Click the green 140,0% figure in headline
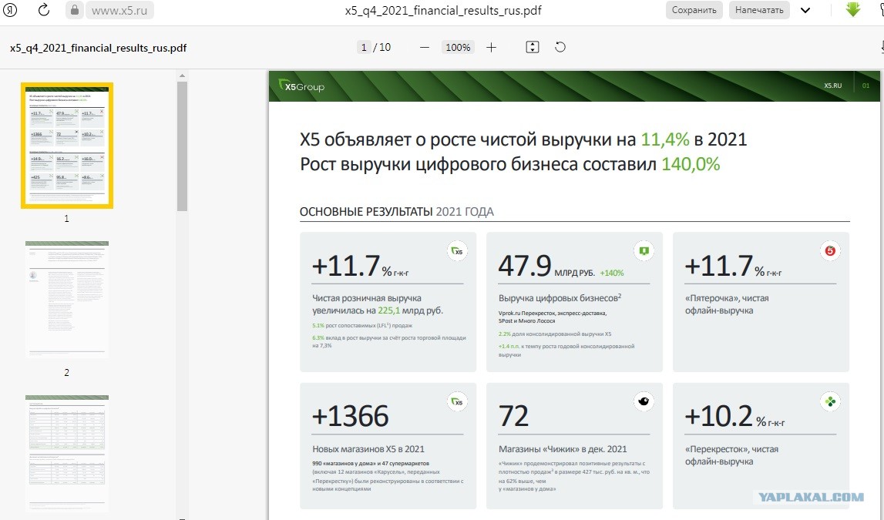884x520 pixels. [x=691, y=164]
